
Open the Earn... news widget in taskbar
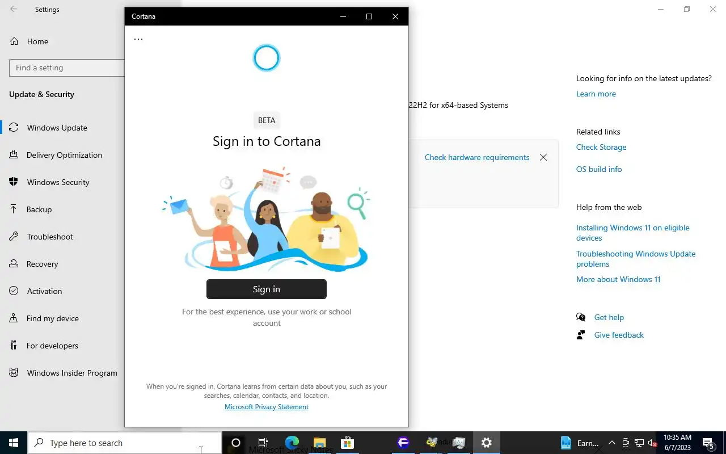pos(580,443)
